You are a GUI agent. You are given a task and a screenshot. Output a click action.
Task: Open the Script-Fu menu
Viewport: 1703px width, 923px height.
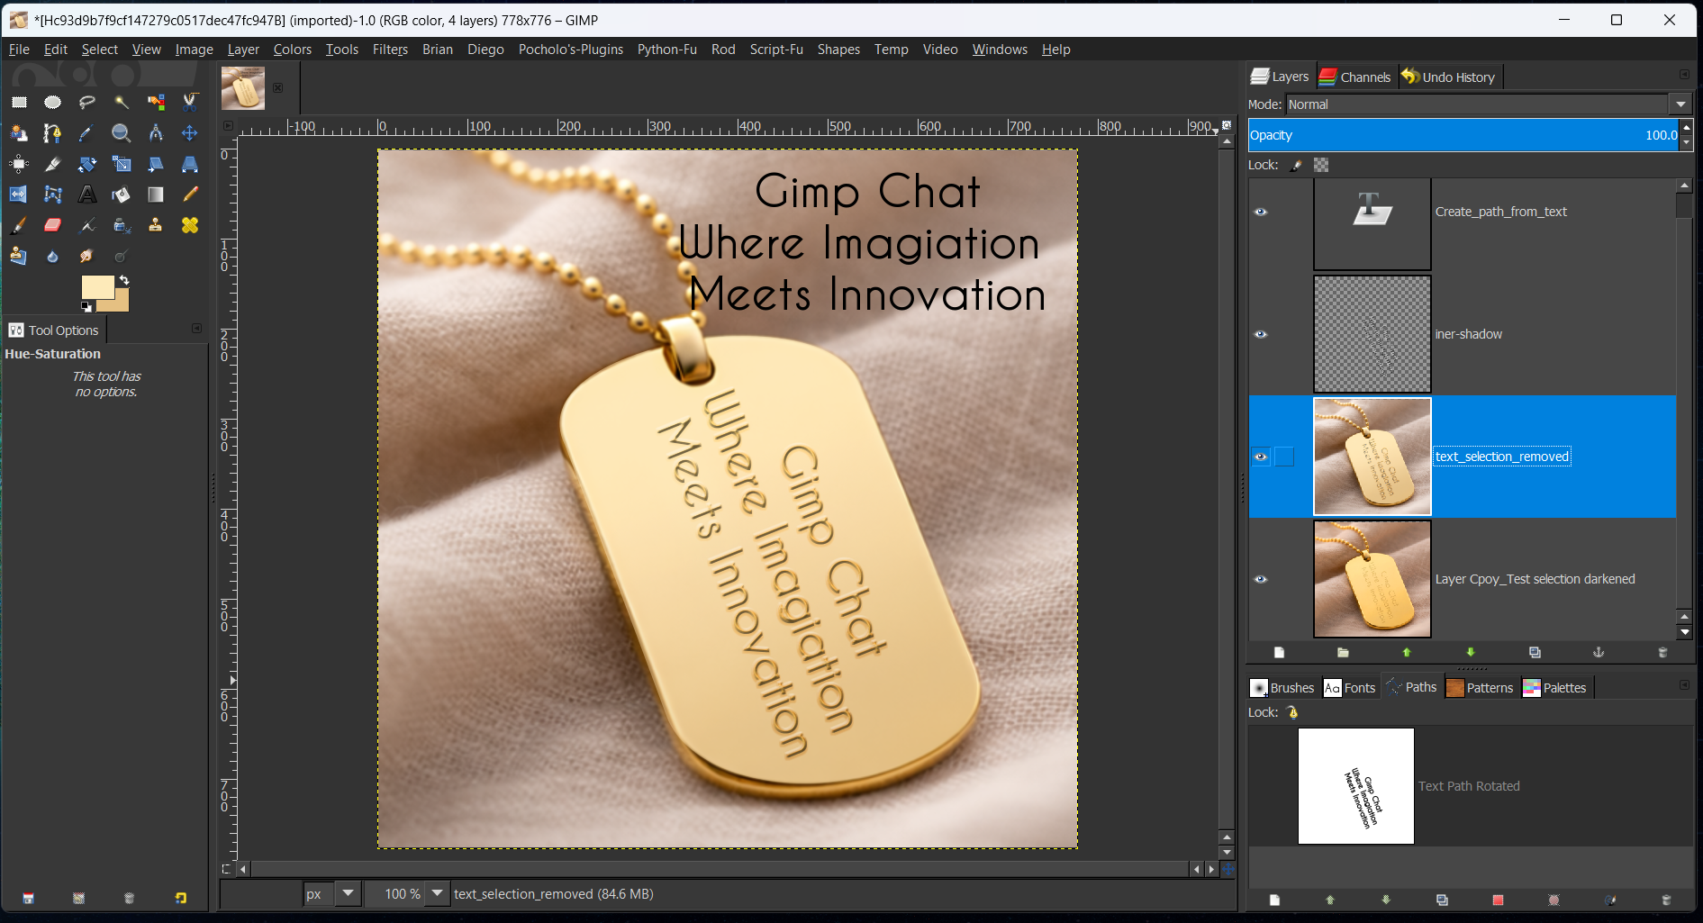pos(776,50)
